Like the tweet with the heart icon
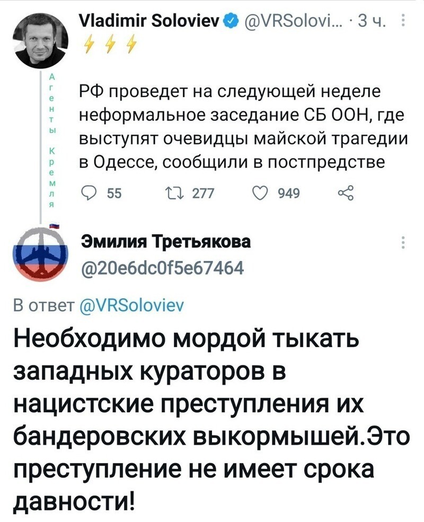 point(260,193)
